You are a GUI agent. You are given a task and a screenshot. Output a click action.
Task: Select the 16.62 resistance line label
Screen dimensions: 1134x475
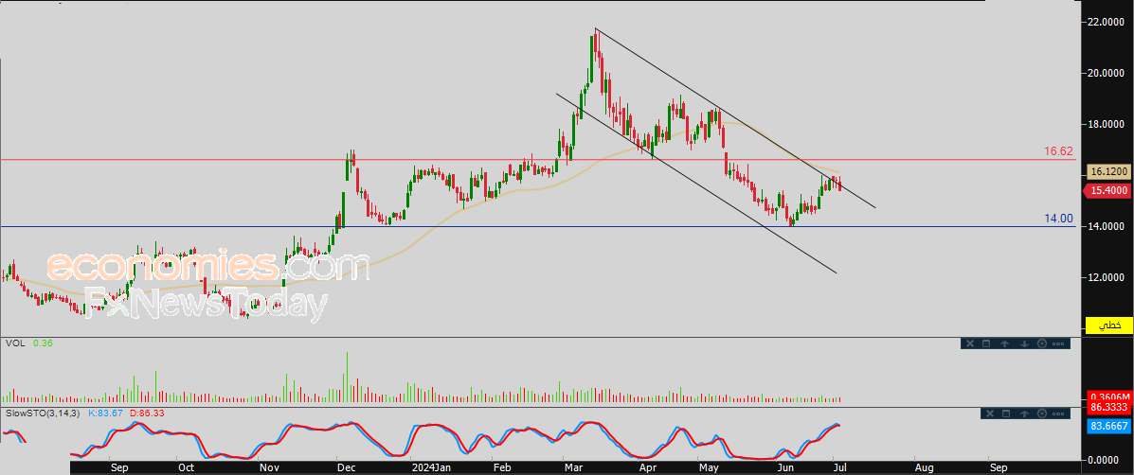click(1058, 151)
